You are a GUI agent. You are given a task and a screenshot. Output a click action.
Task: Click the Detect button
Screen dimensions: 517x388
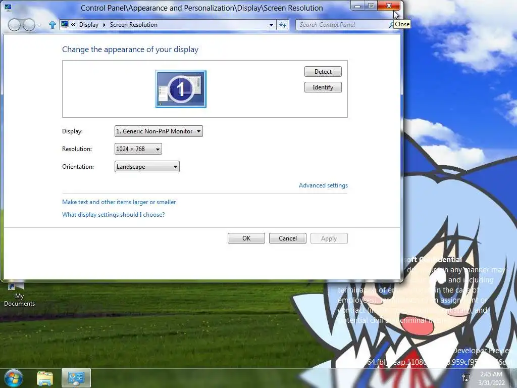[323, 72]
